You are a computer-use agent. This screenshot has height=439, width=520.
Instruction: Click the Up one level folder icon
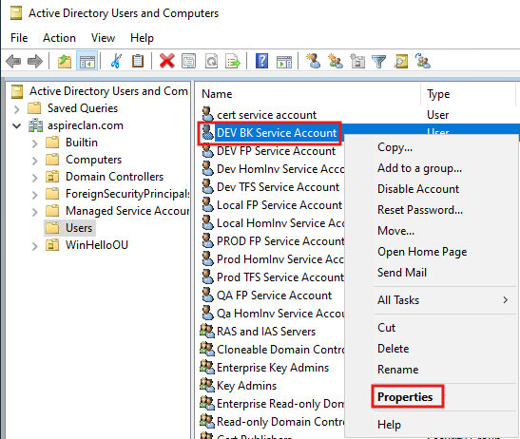point(65,62)
